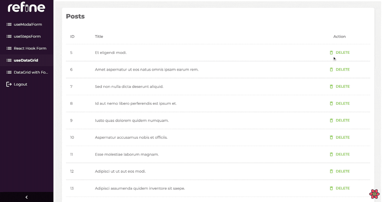The height and width of the screenshot is (202, 383).
Task: Click the list icon beside useStepsForm
Action: 9,37
